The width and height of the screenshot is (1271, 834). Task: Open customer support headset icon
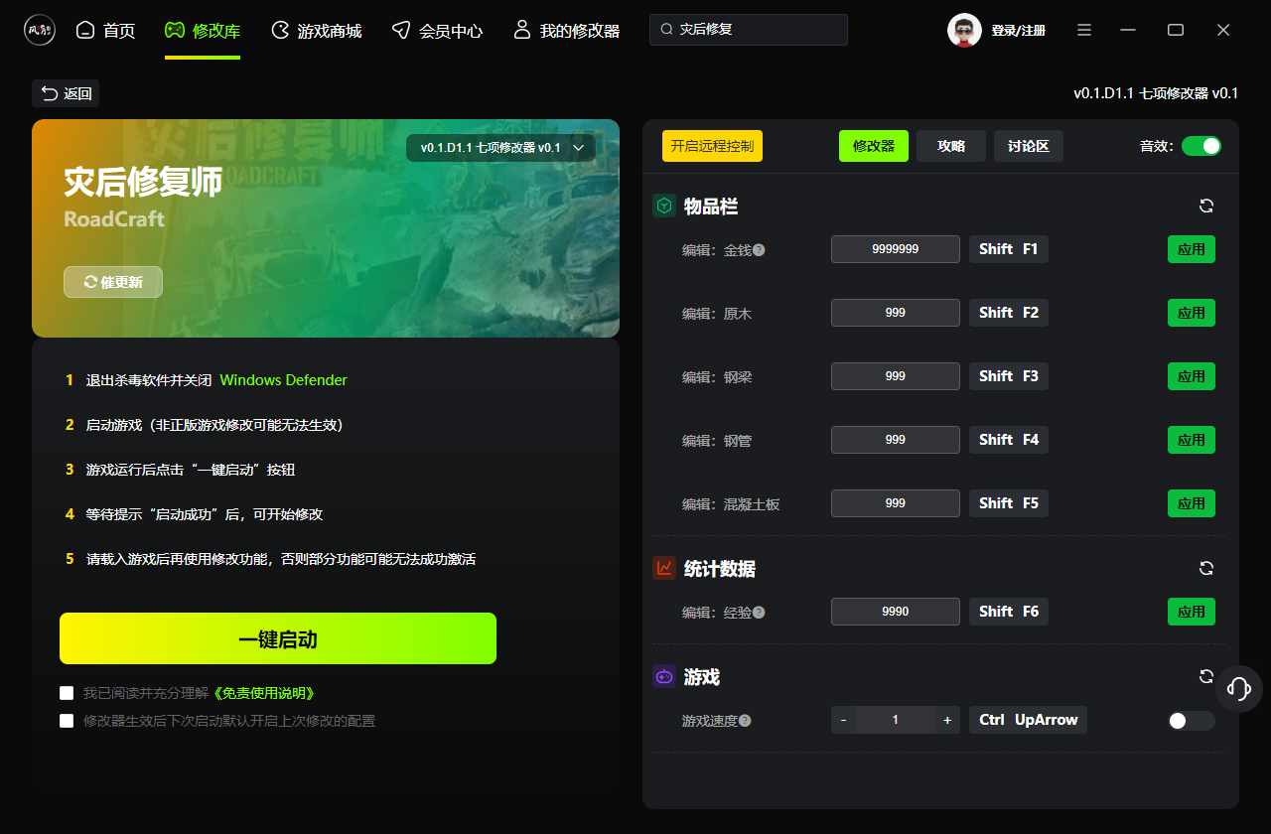pyautogui.click(x=1238, y=688)
